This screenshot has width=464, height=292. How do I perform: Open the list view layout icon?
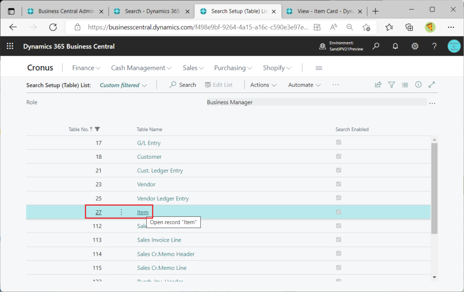(405, 85)
